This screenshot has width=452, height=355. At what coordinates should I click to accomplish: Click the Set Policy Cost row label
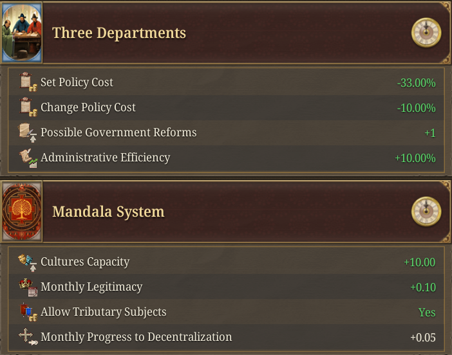pyautogui.click(x=77, y=82)
